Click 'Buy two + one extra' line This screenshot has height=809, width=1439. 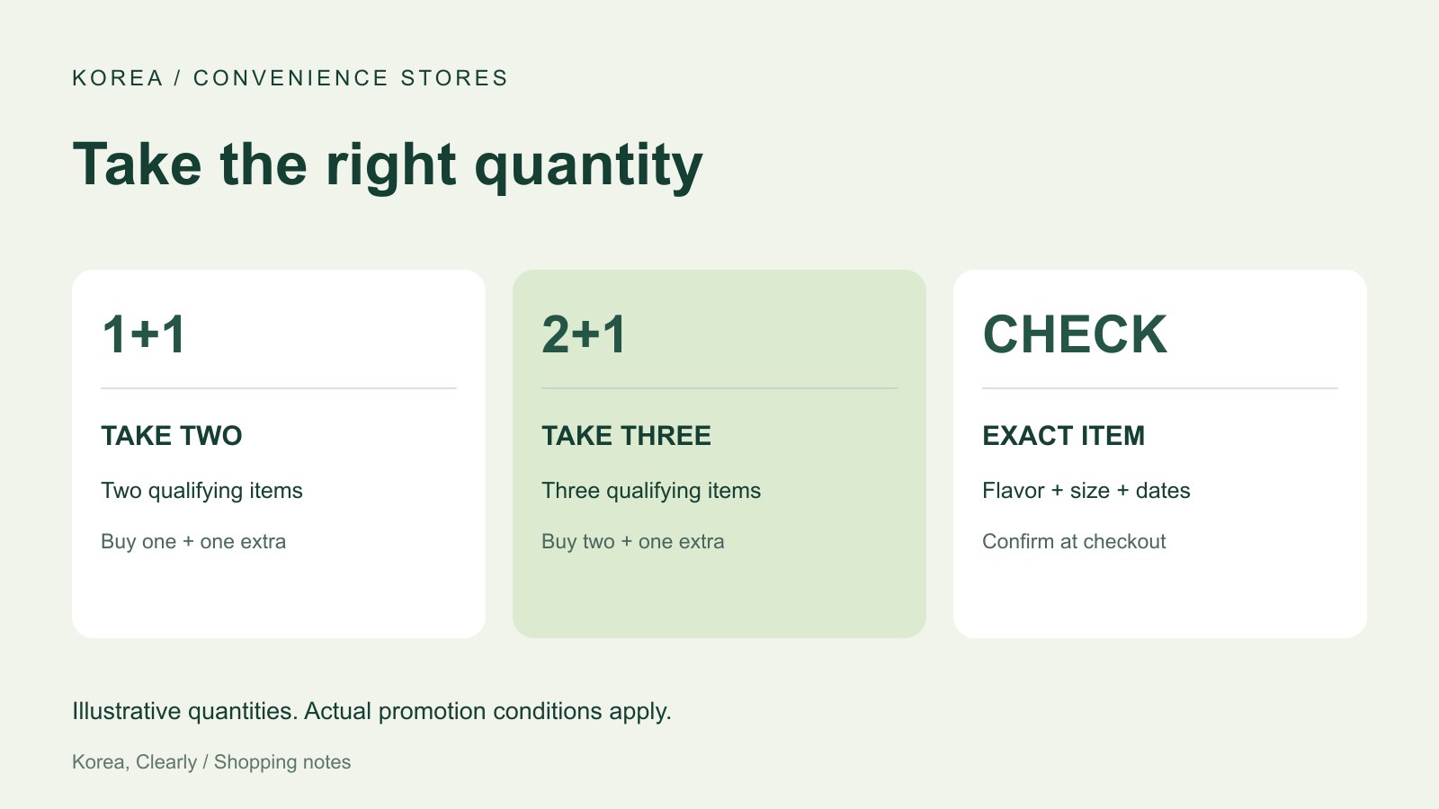[x=633, y=541]
